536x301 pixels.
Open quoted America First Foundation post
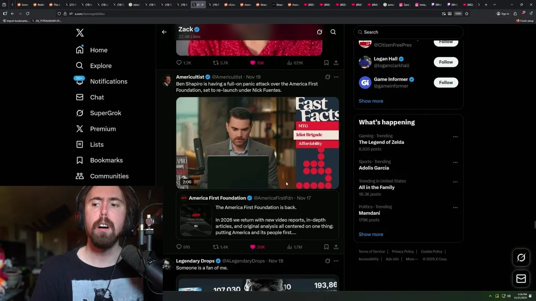click(257, 216)
